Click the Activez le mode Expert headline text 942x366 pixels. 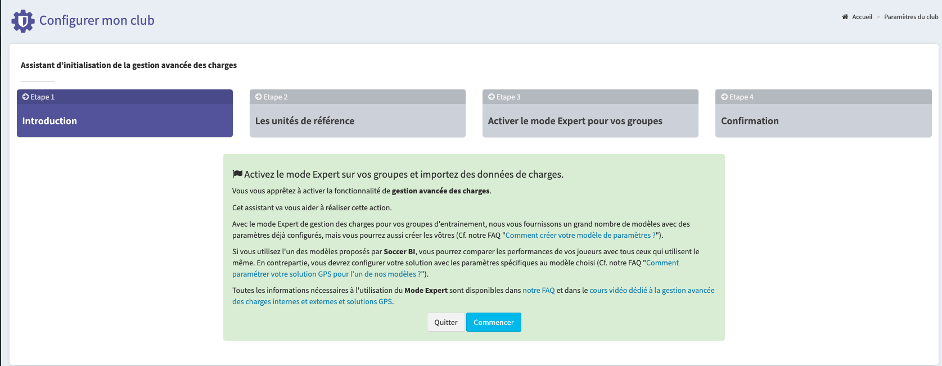(404, 174)
